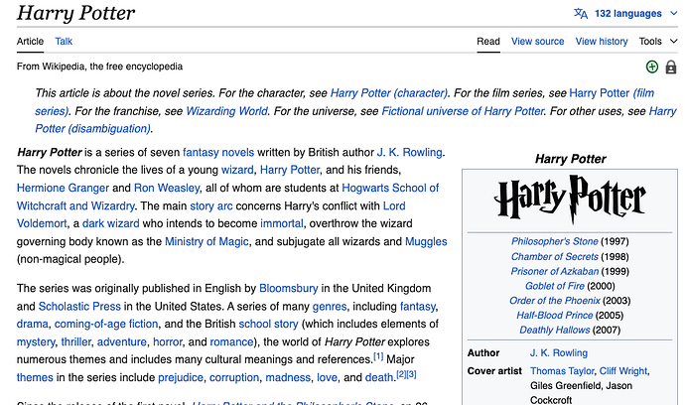Follow the school story link
The height and width of the screenshot is (405, 685).
point(268,324)
